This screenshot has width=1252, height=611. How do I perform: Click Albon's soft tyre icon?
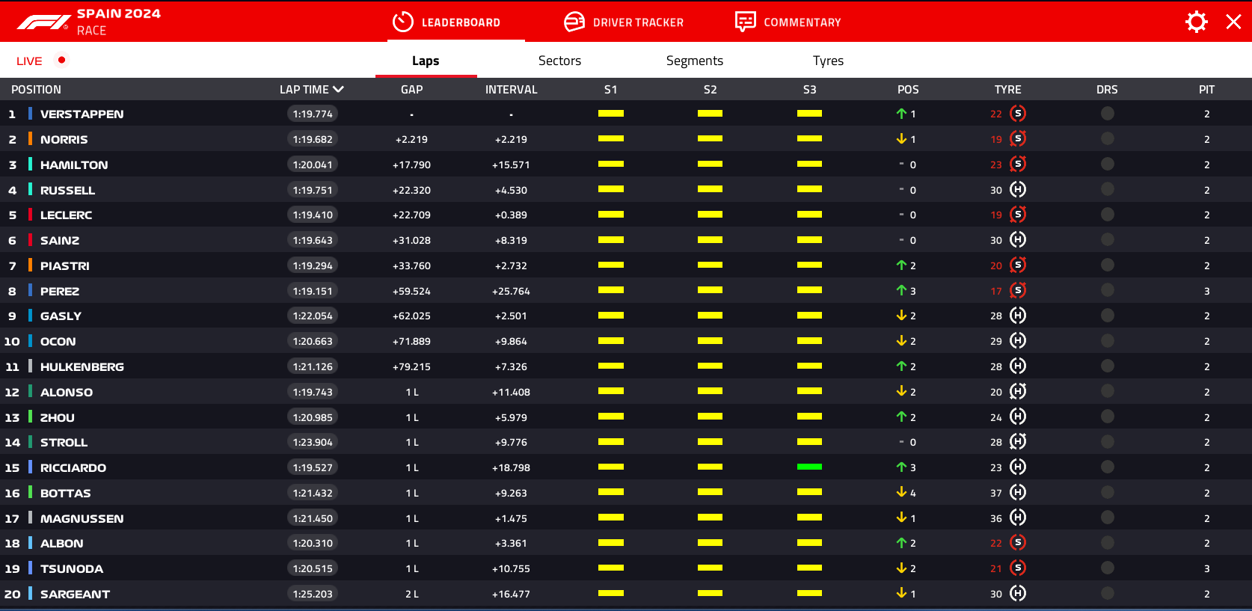(1018, 543)
